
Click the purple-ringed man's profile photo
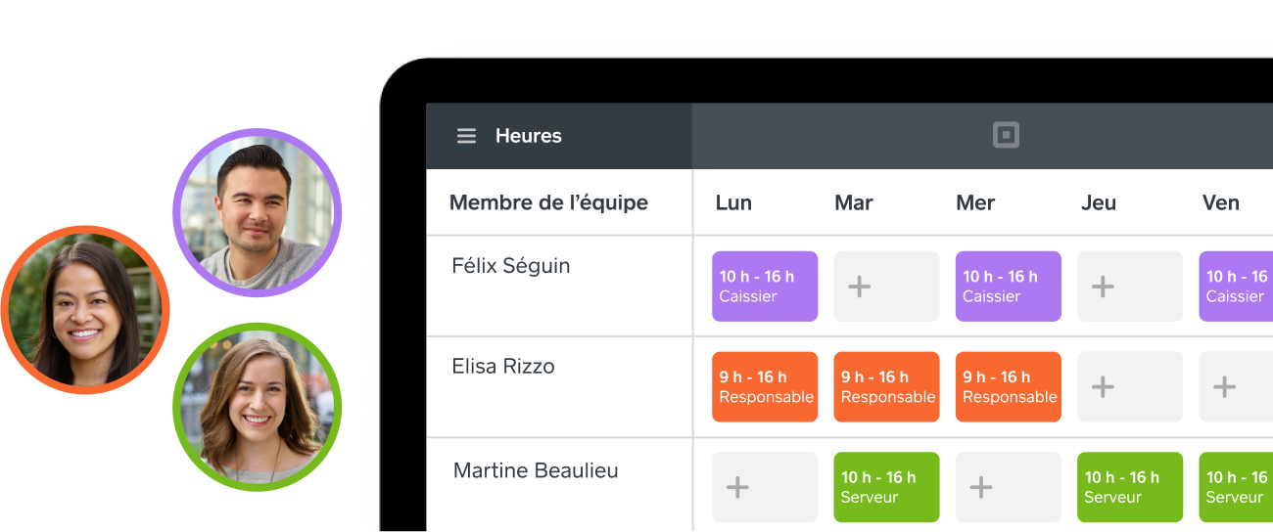point(257,212)
